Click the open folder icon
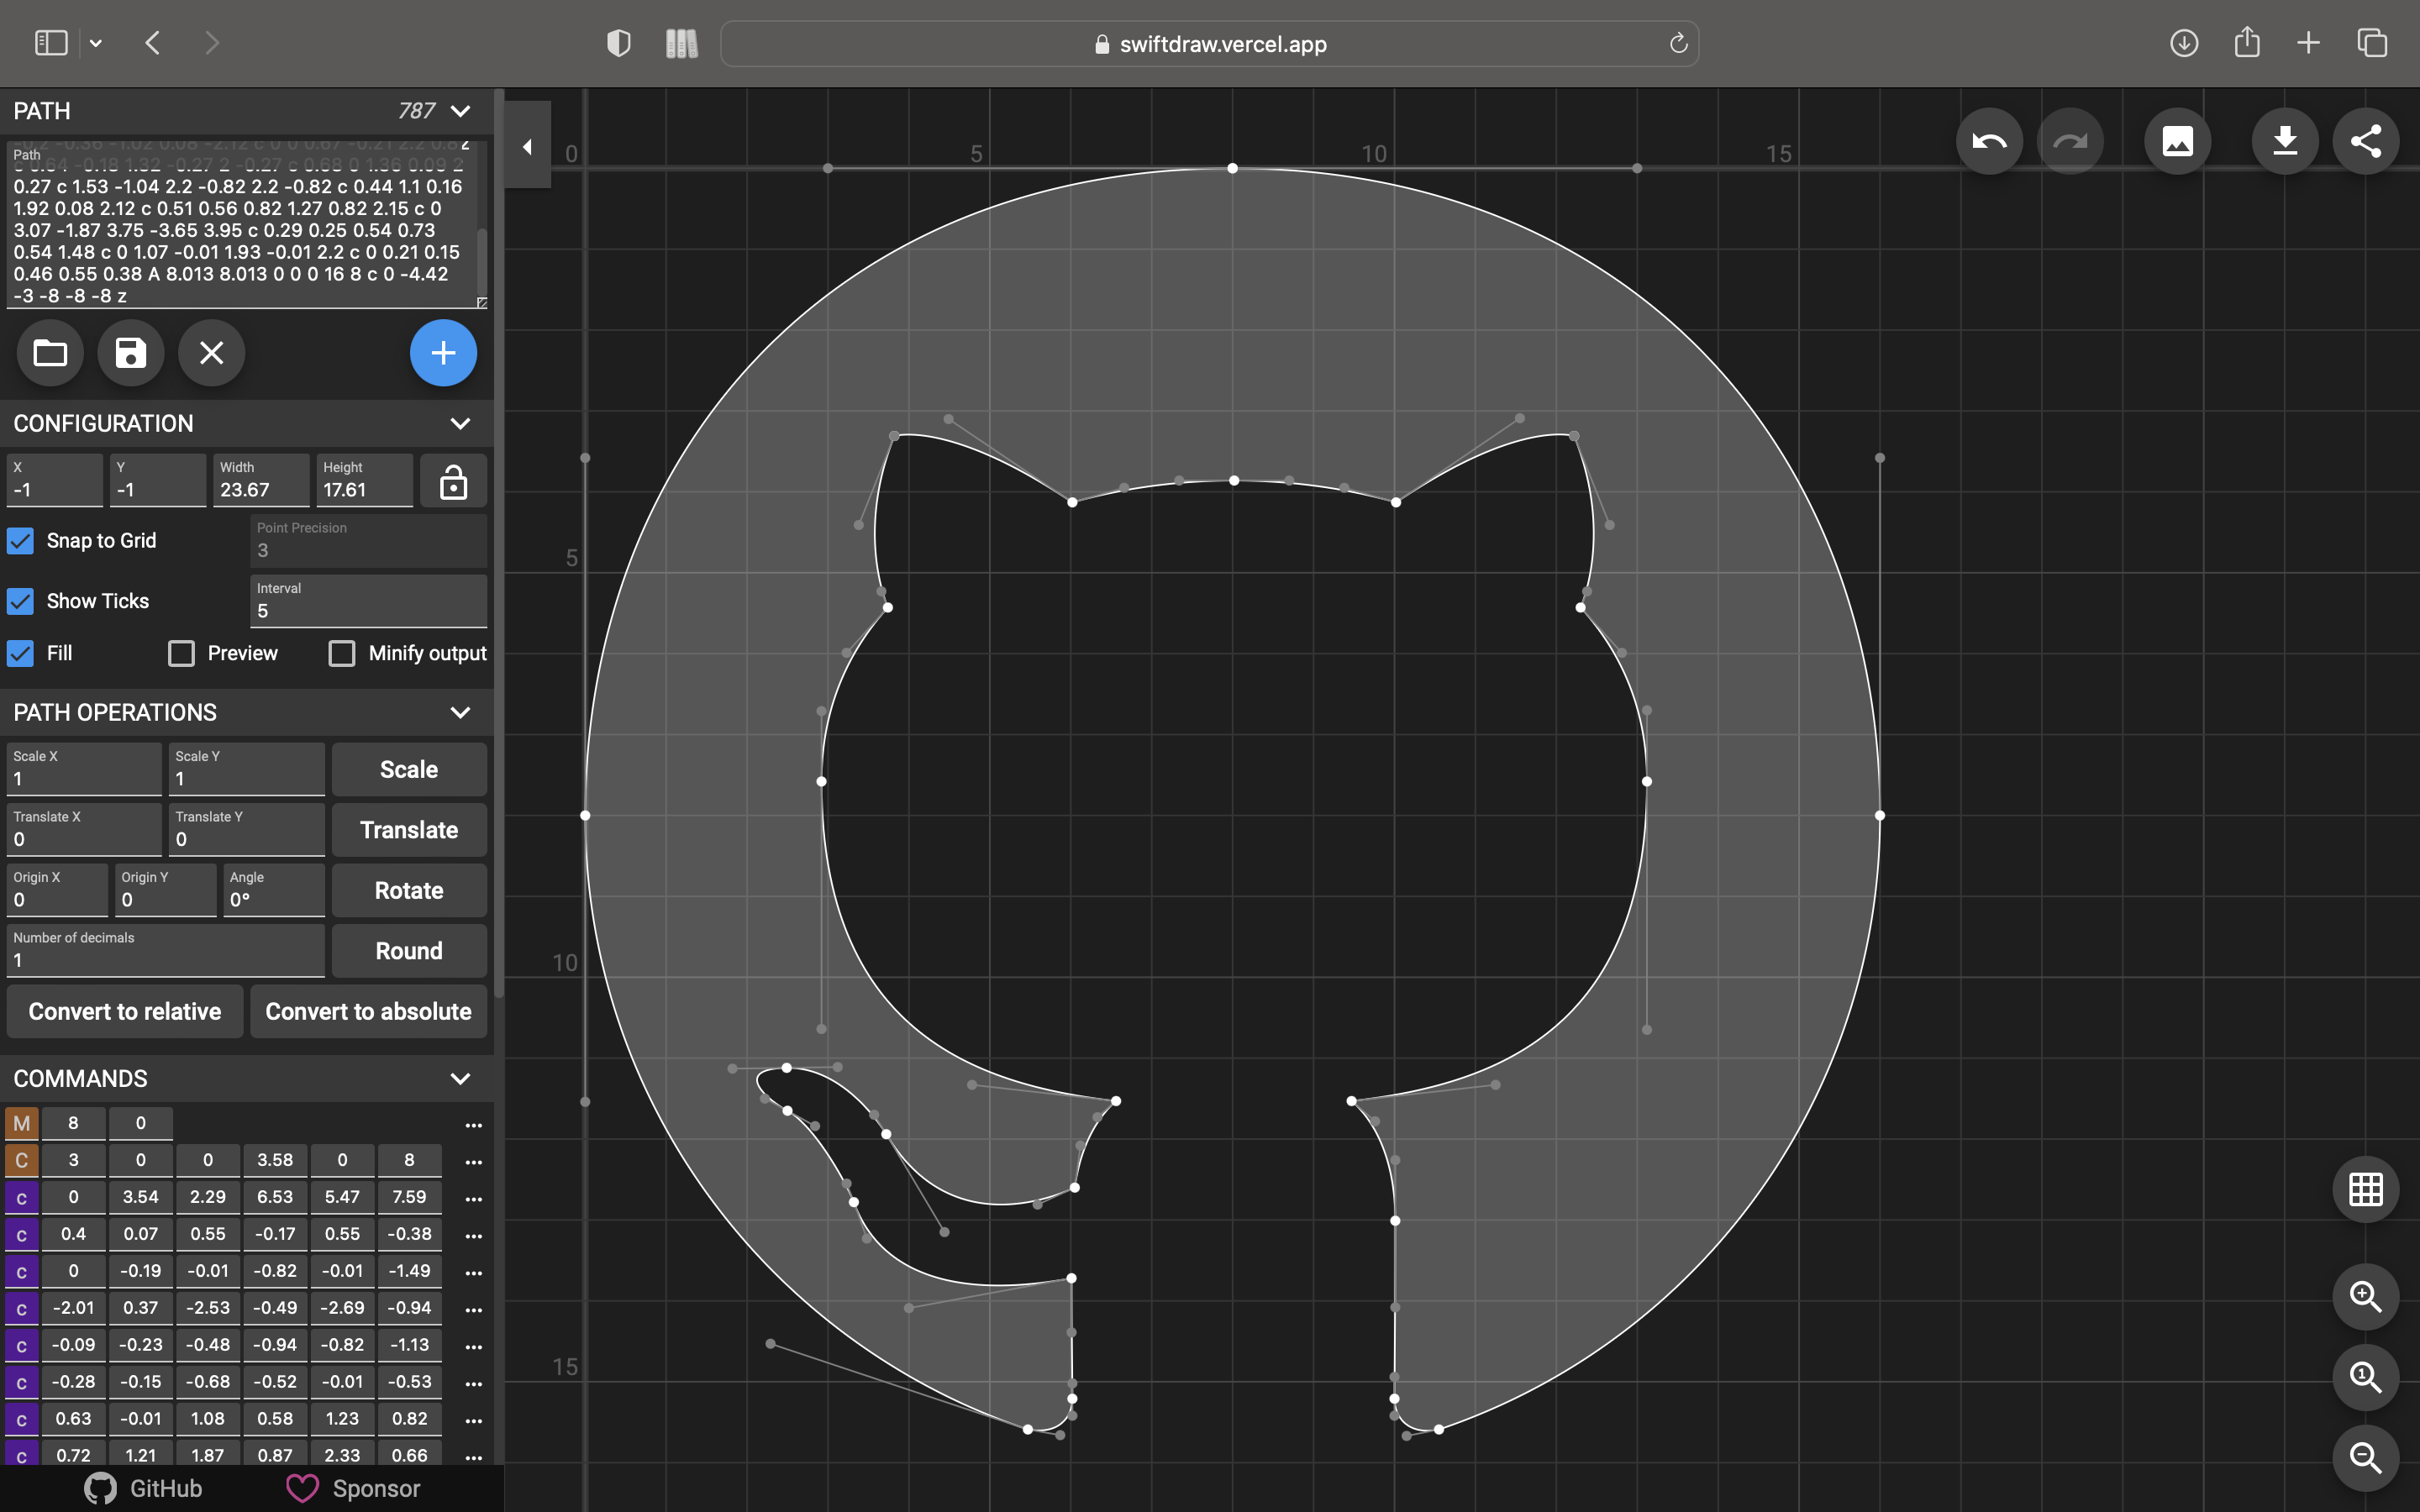 (x=50, y=353)
